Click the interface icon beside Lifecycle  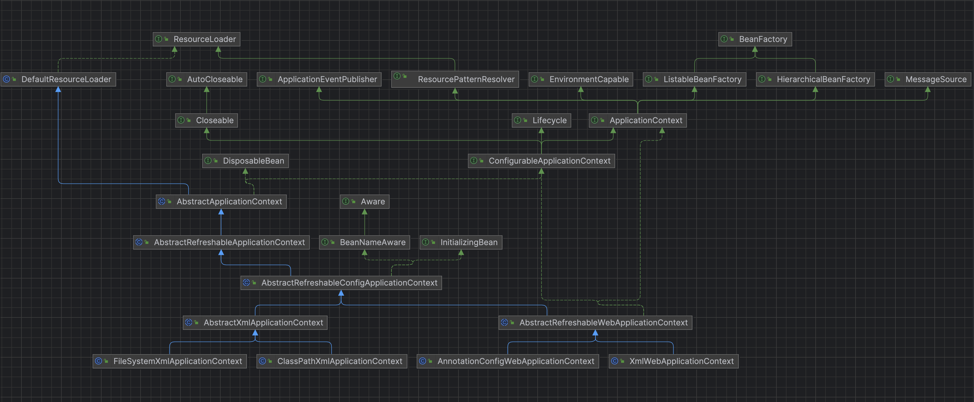[x=518, y=120]
